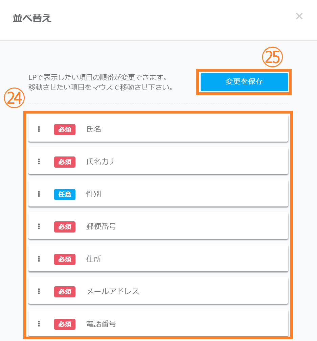Select the 氏名 item label
Viewport: 317px width, 341px height.
click(x=94, y=129)
